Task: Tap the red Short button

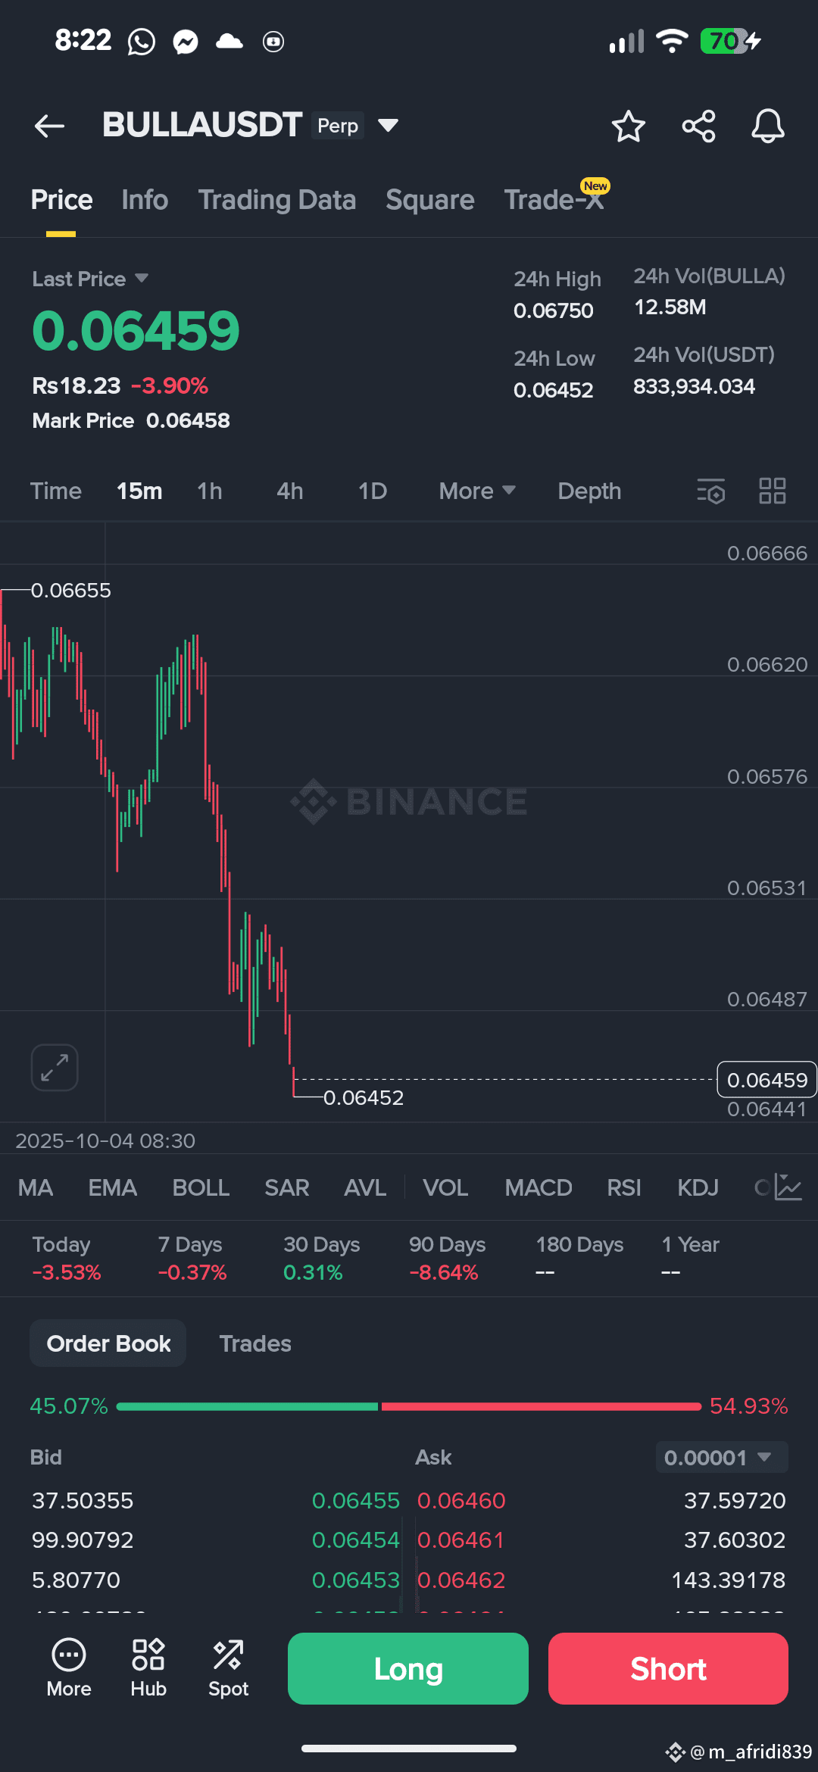Action: [668, 1668]
